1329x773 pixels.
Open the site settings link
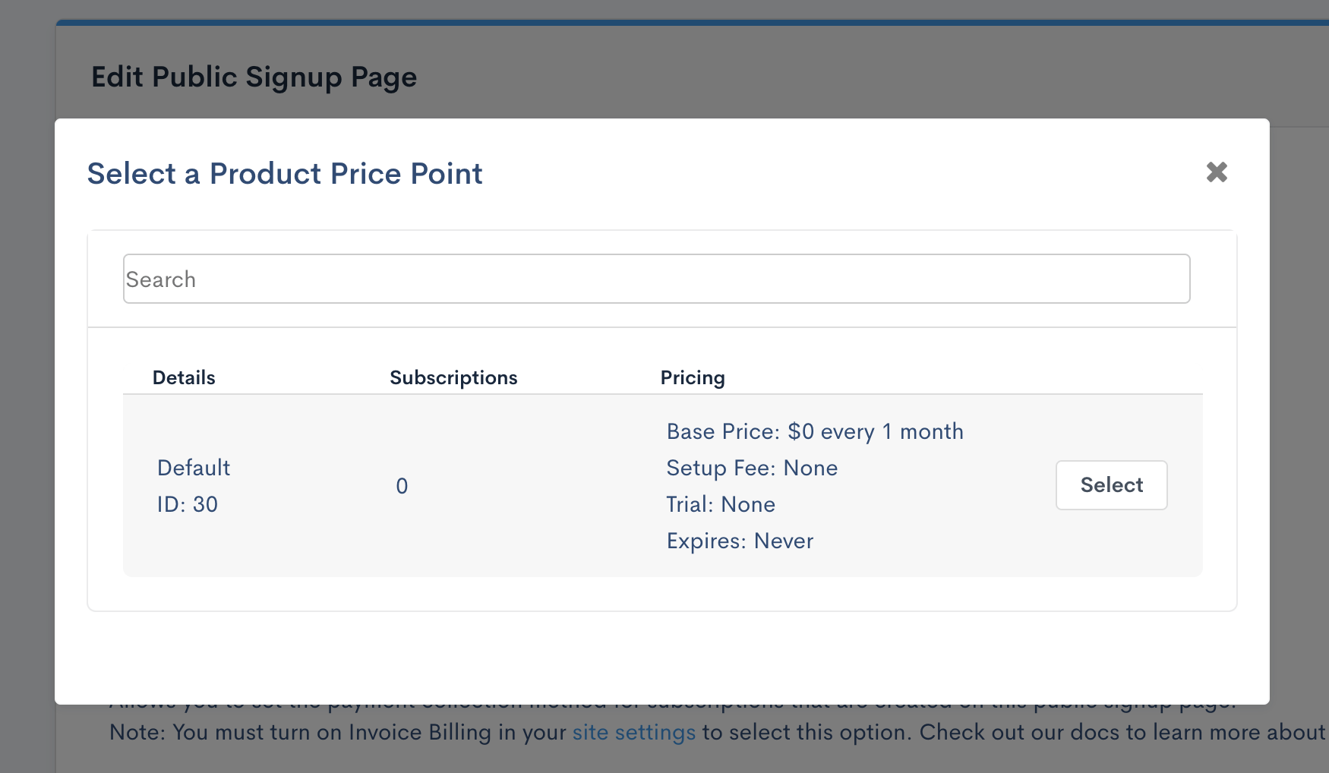tap(633, 732)
